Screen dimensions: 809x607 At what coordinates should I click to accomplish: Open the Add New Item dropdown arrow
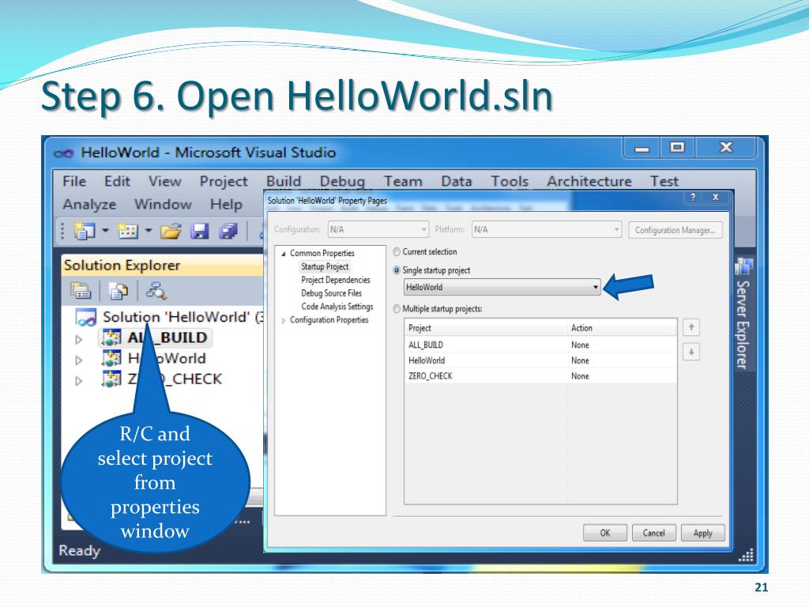coord(148,230)
